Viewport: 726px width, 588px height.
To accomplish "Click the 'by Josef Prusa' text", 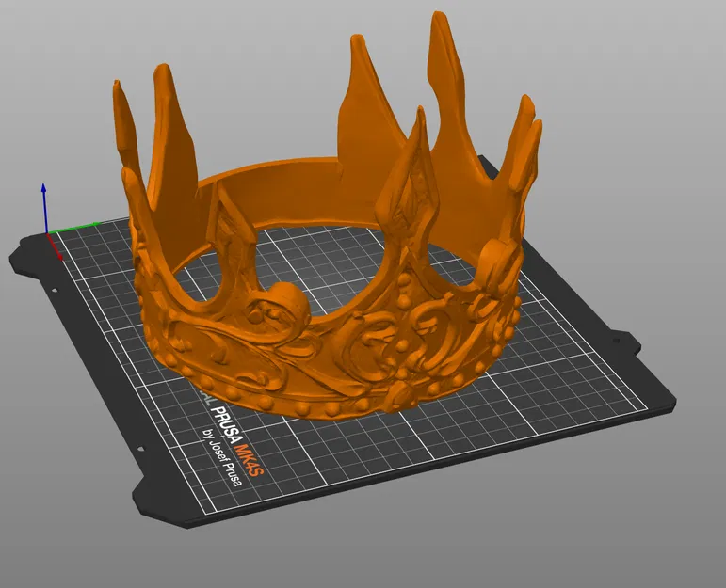I will click(221, 457).
